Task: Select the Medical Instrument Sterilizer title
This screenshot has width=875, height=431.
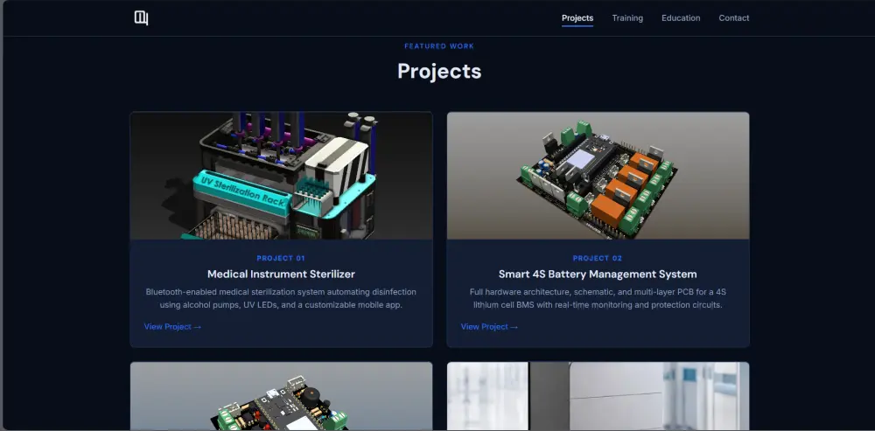Action: point(281,274)
